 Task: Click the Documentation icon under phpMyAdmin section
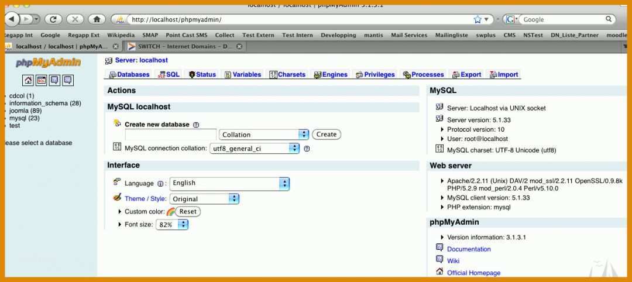point(439,247)
